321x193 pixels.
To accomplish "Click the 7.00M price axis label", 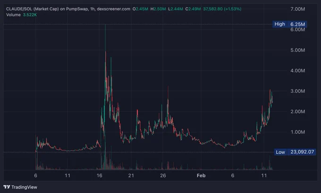I will point(298,9).
